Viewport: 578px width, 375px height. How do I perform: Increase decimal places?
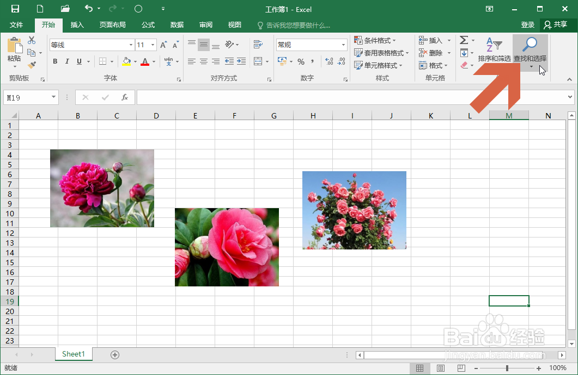(x=329, y=61)
